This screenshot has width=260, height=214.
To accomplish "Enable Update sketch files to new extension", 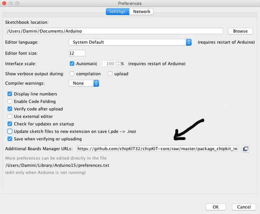I will click(x=10, y=131).
